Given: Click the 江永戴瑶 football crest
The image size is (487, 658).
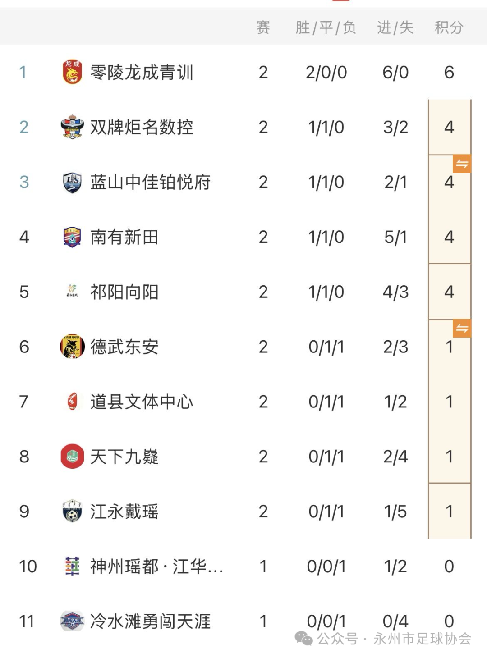Looking at the screenshot, I should coord(72,512).
